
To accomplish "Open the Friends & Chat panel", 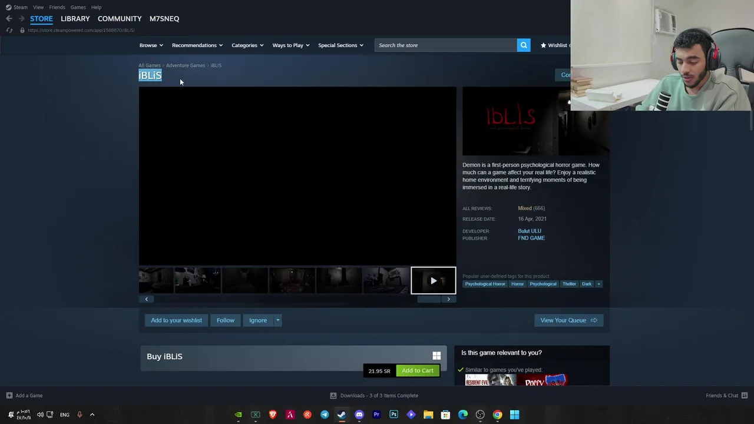I will (x=727, y=396).
